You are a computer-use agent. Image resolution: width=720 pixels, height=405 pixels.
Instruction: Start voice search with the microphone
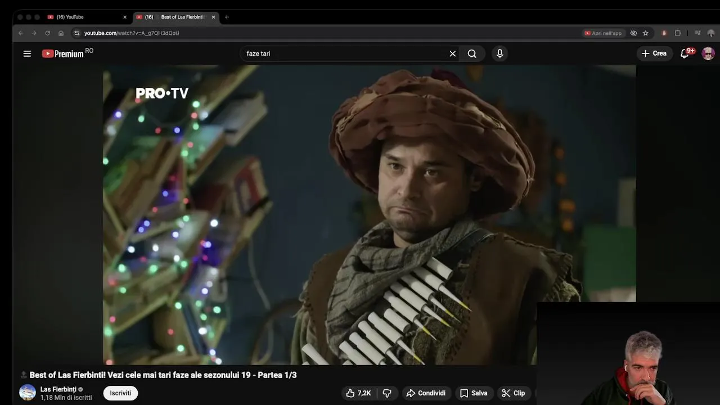(x=499, y=53)
